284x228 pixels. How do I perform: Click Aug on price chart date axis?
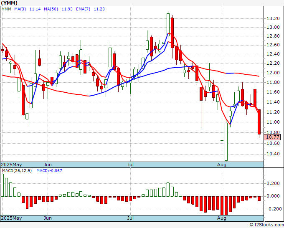point(222,165)
